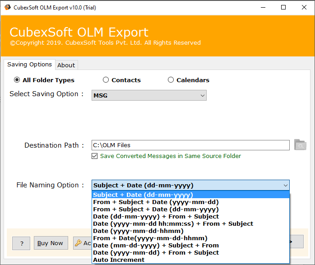Image resolution: width=315 pixels, height=265 pixels.
Task: Switch to the Saving Options tab
Action: (x=29, y=65)
